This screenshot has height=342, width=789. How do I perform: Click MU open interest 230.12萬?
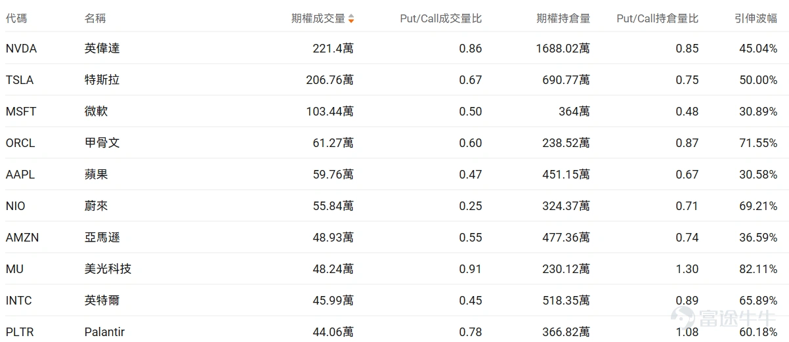point(566,269)
